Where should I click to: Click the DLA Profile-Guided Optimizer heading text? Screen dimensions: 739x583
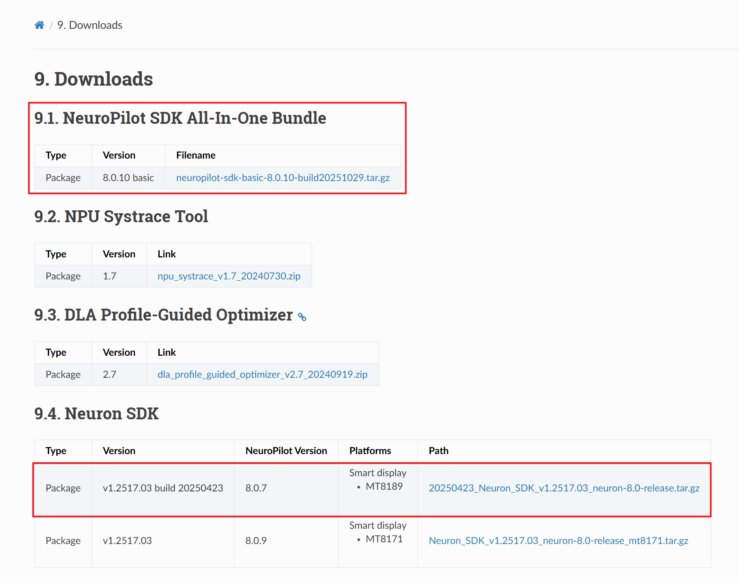click(163, 315)
